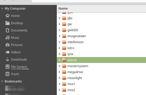Expand the mame folder tree
146x95 pixels.
[60, 60]
